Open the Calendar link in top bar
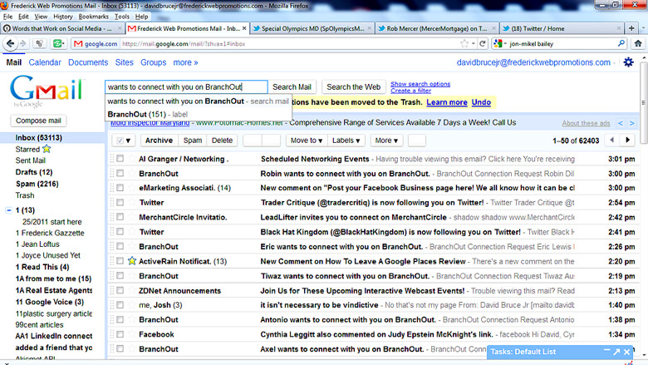The image size is (648, 365). 45,62
